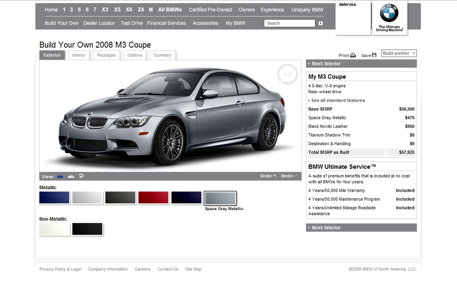Select the silver metallic paint swatch
This screenshot has height=295, width=457.
click(87, 197)
